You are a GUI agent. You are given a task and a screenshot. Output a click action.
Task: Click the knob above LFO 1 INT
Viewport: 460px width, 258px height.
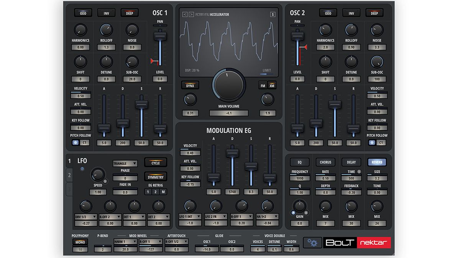(x=190, y=206)
